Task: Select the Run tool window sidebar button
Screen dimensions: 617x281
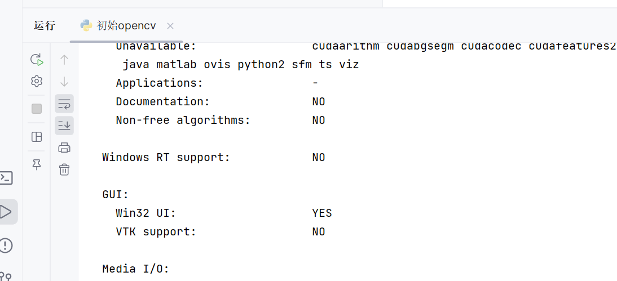Action: click(x=6, y=212)
